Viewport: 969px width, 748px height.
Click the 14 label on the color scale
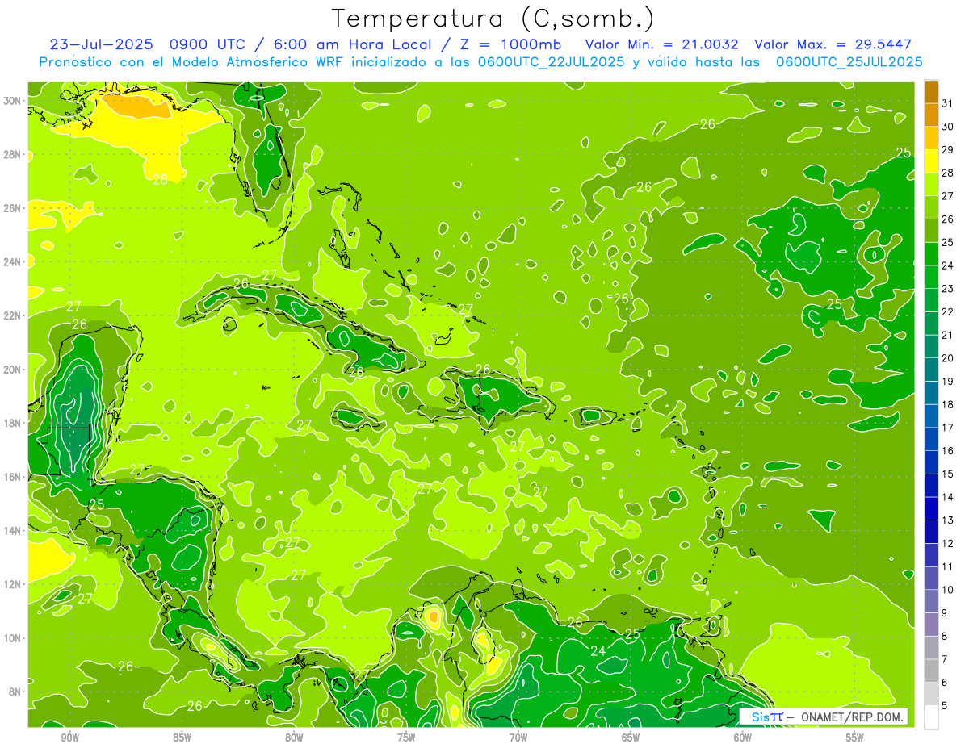[948, 497]
